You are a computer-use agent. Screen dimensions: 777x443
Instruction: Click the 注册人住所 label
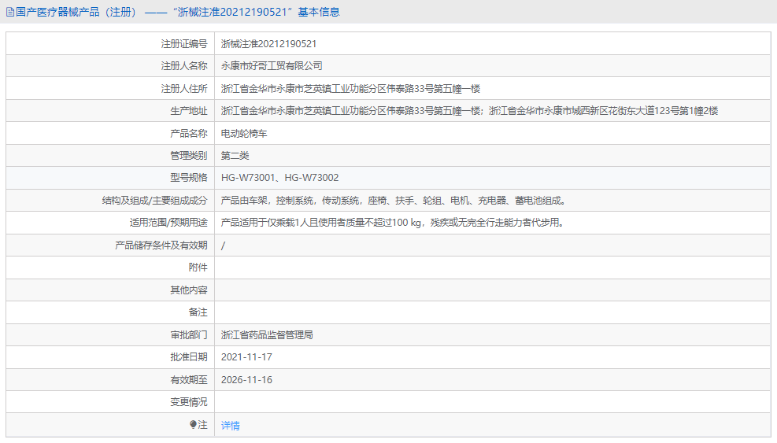point(184,89)
